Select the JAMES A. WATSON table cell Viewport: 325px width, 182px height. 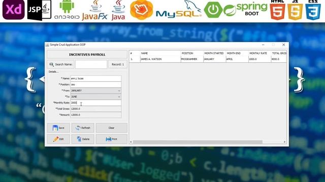160,59
